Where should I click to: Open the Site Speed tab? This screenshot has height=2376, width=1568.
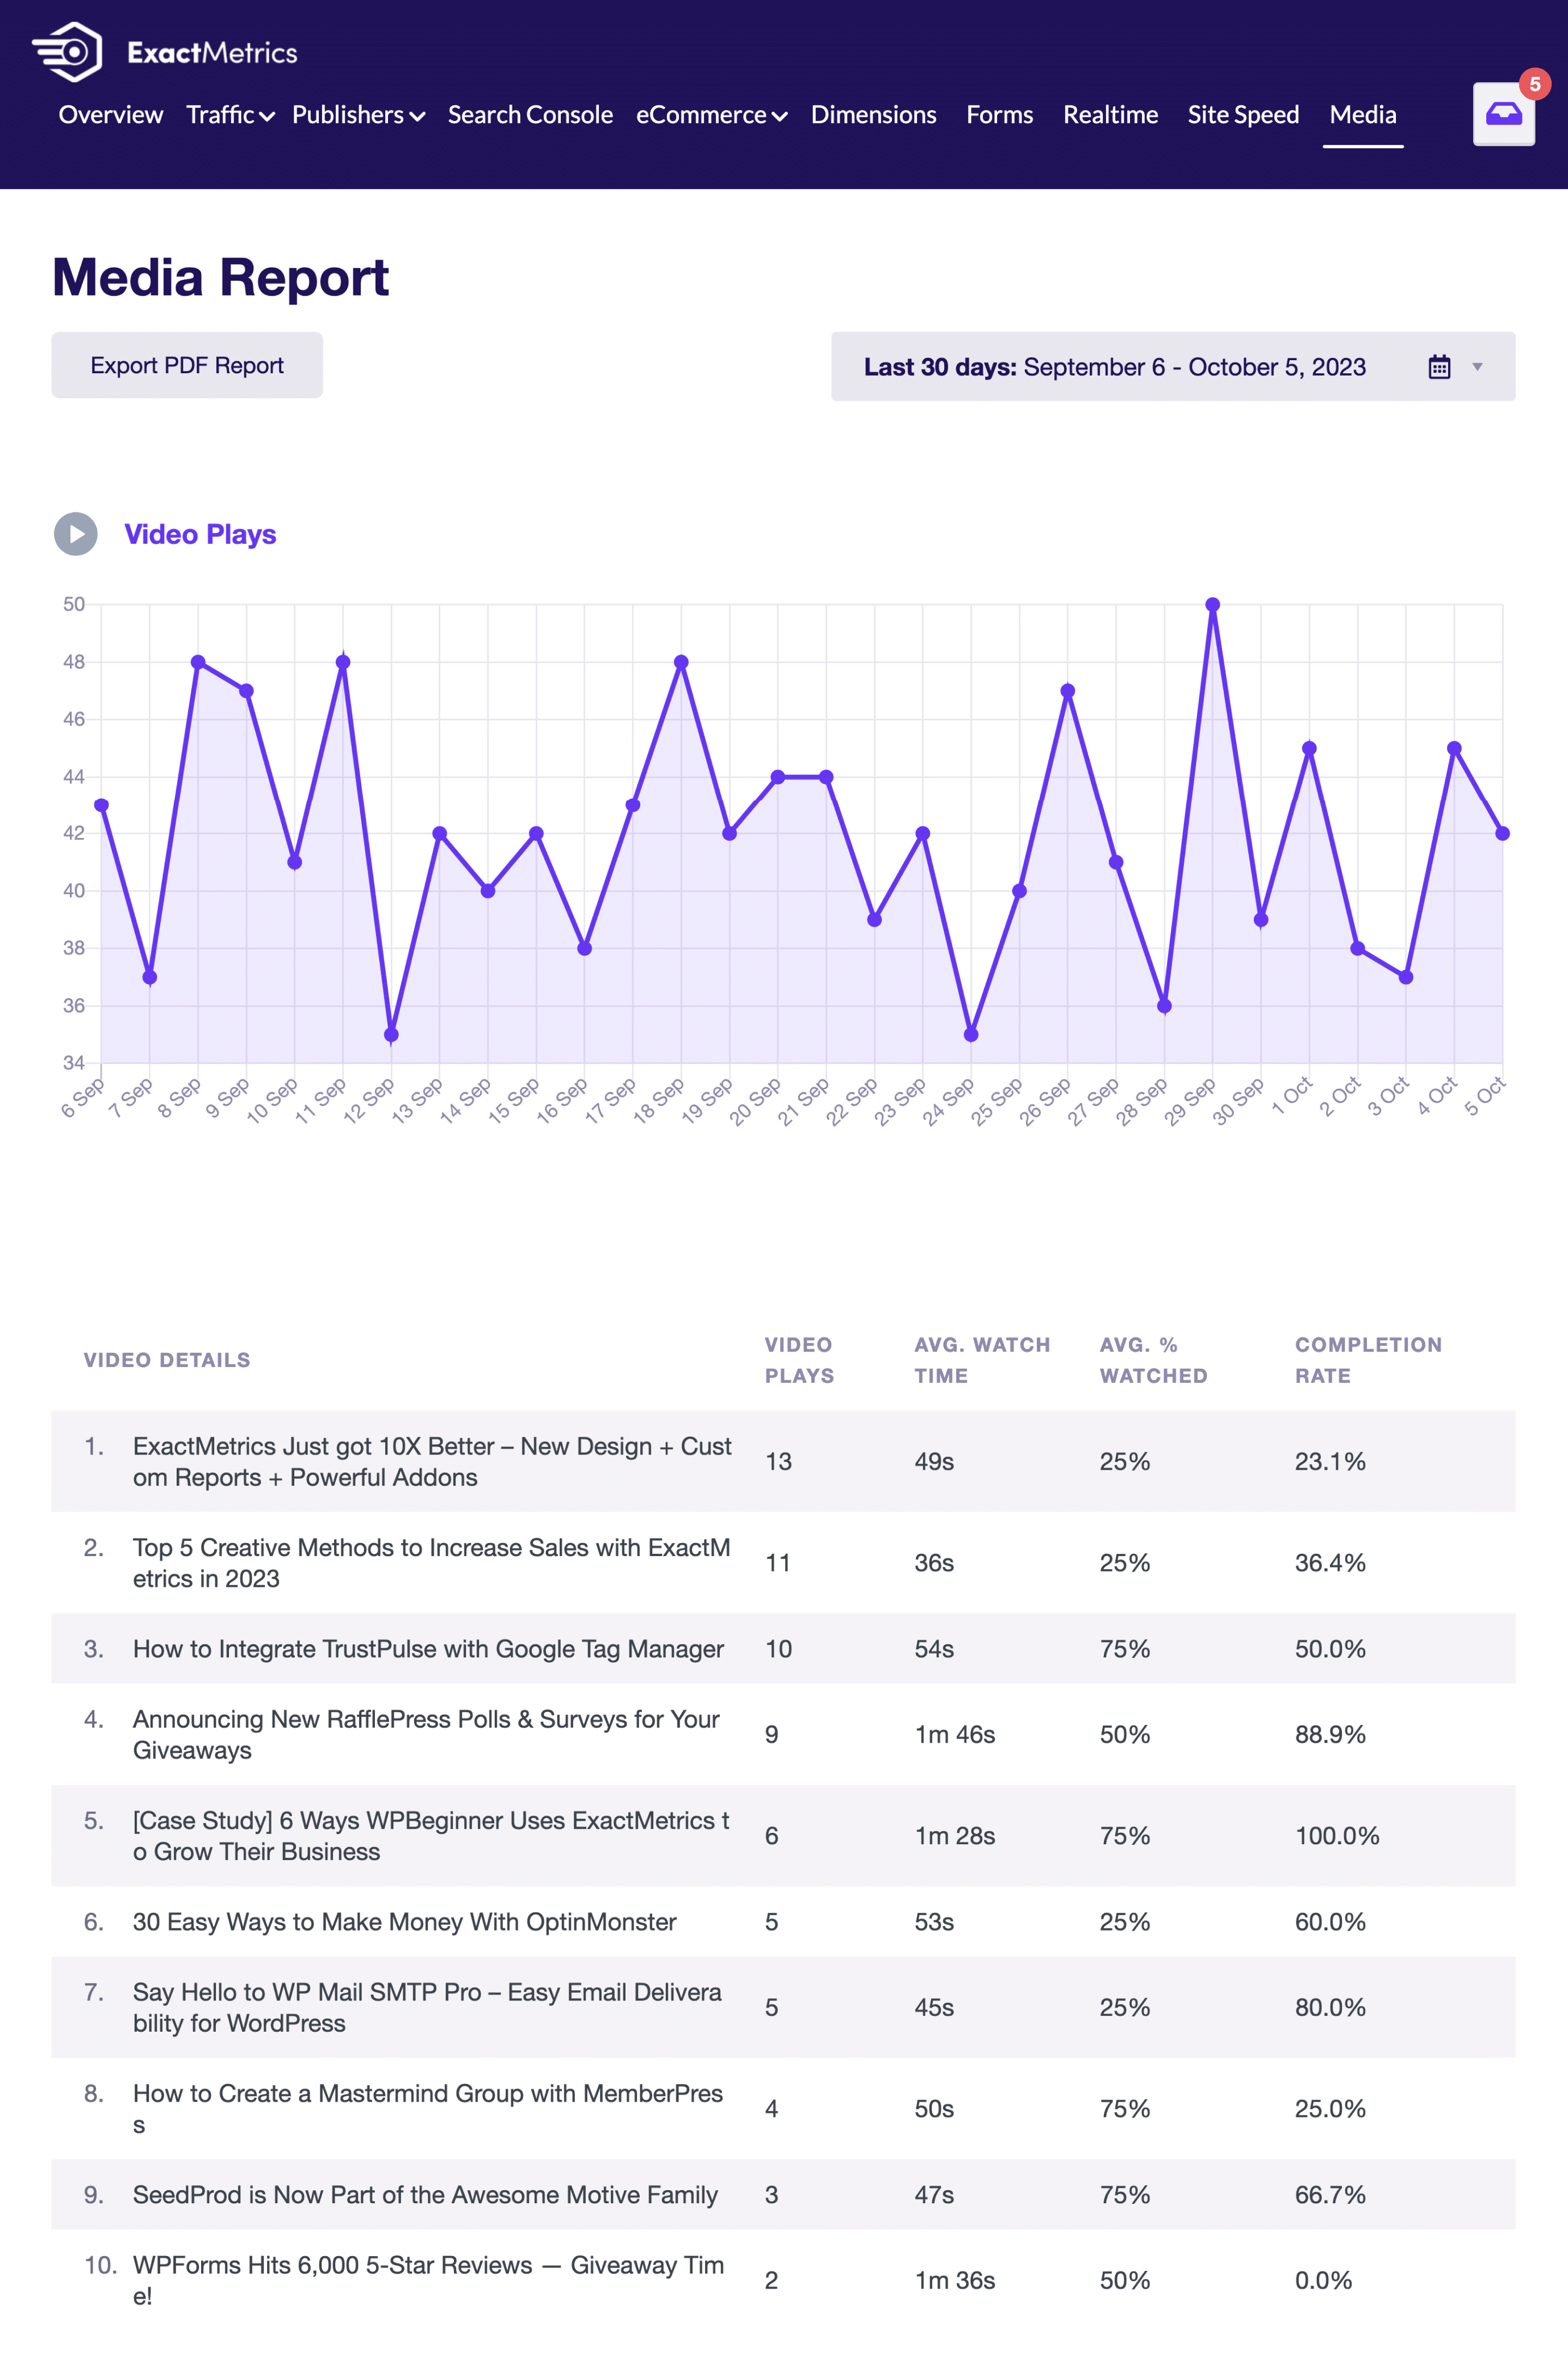coord(1243,115)
